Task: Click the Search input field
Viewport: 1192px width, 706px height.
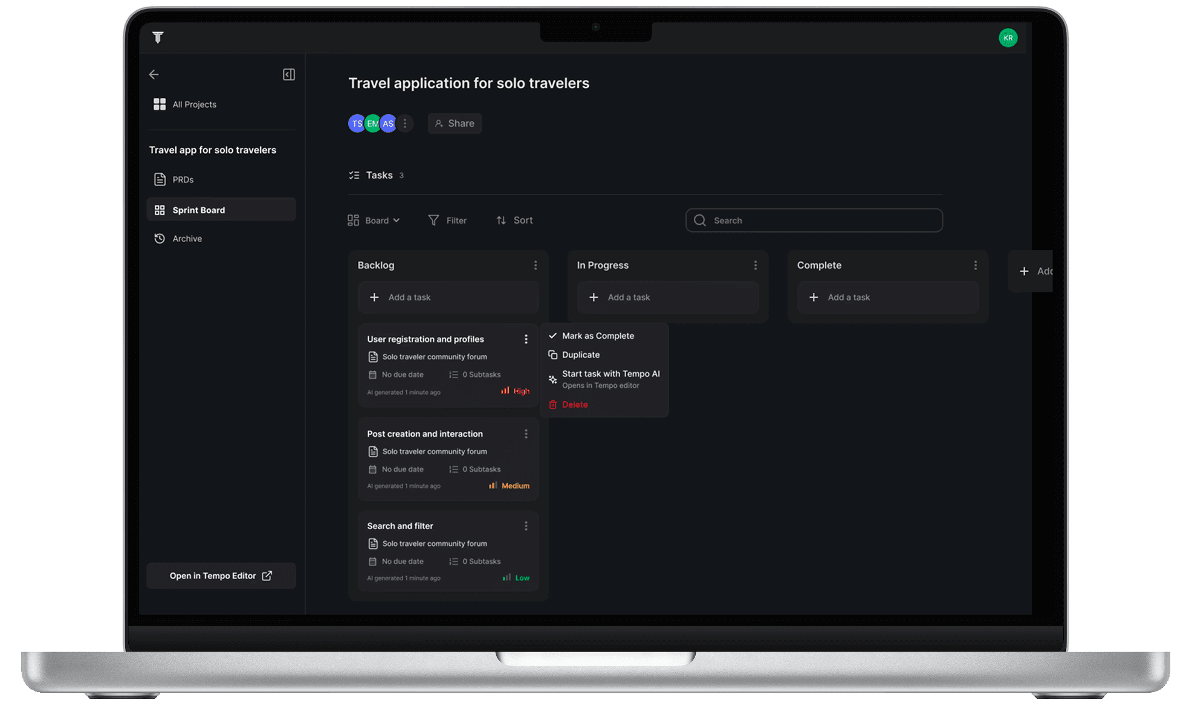Action: coord(814,220)
